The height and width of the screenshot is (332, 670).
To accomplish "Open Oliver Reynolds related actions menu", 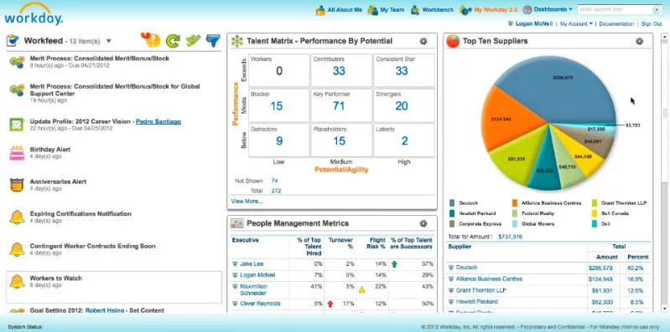I will pos(235,304).
